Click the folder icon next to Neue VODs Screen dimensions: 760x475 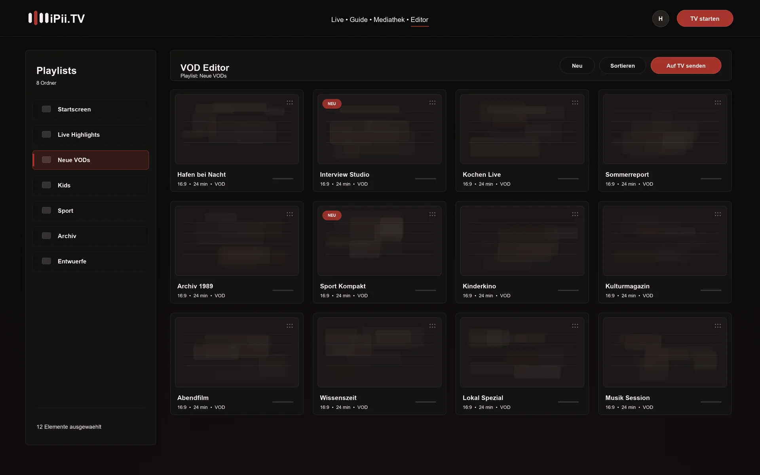pos(46,160)
